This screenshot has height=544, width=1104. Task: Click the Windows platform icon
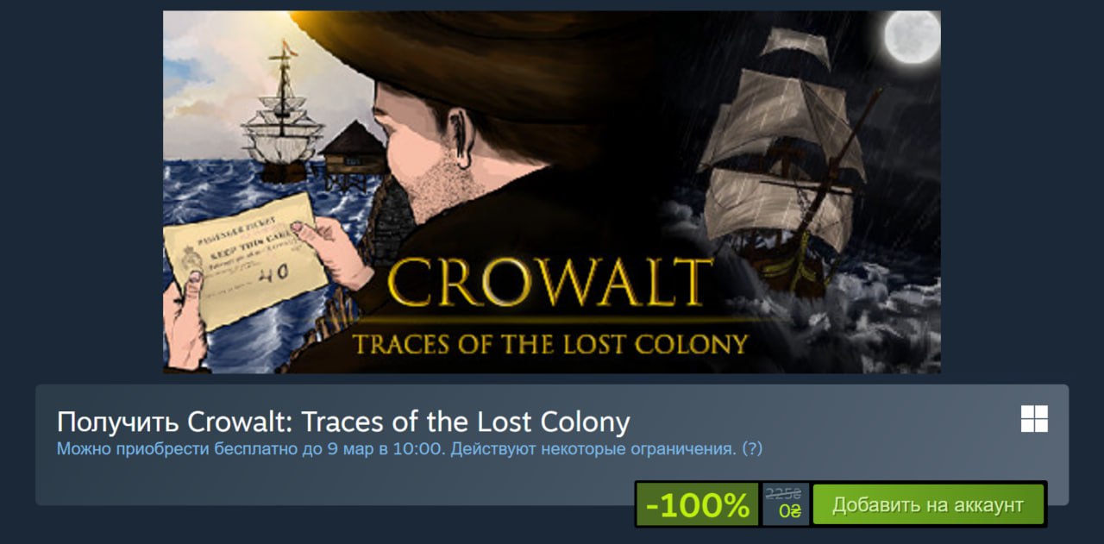pos(1034,419)
